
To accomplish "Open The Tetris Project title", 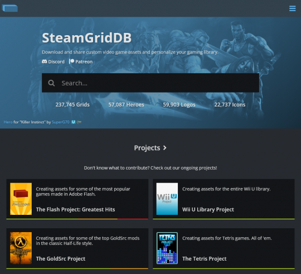I will [x=205, y=258].
